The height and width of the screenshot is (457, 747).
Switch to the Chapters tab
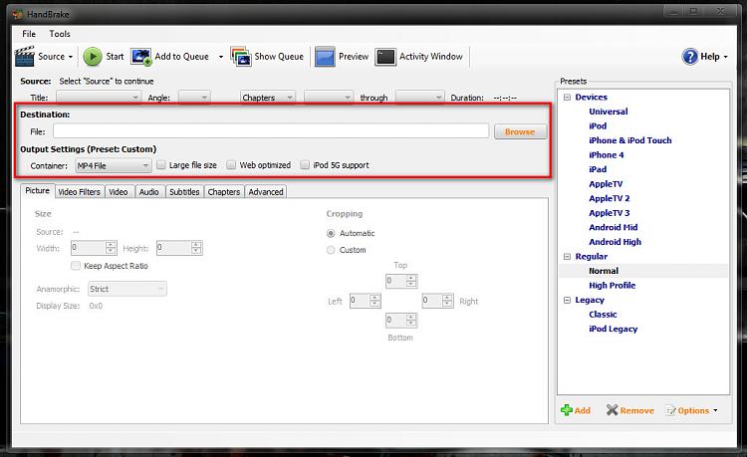click(x=224, y=192)
